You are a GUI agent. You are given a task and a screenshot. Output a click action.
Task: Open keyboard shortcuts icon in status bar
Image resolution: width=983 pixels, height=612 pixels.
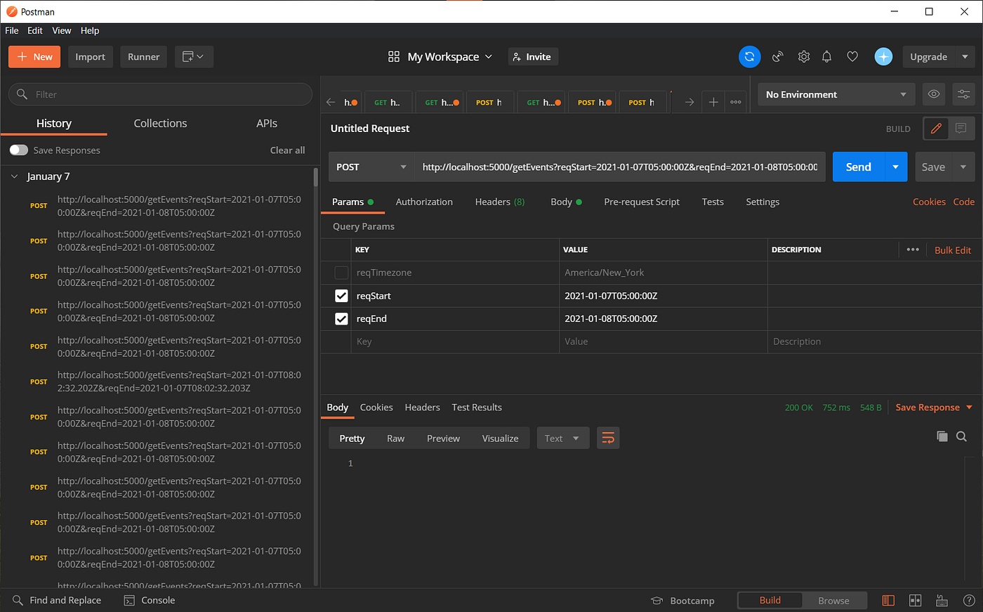pos(942,601)
